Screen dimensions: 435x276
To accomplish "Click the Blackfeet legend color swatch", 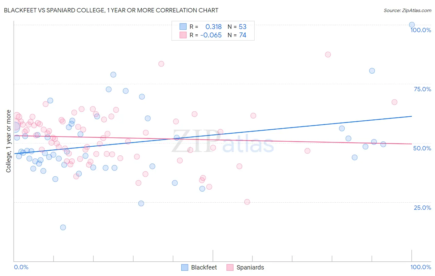I will pyautogui.click(x=185, y=267).
